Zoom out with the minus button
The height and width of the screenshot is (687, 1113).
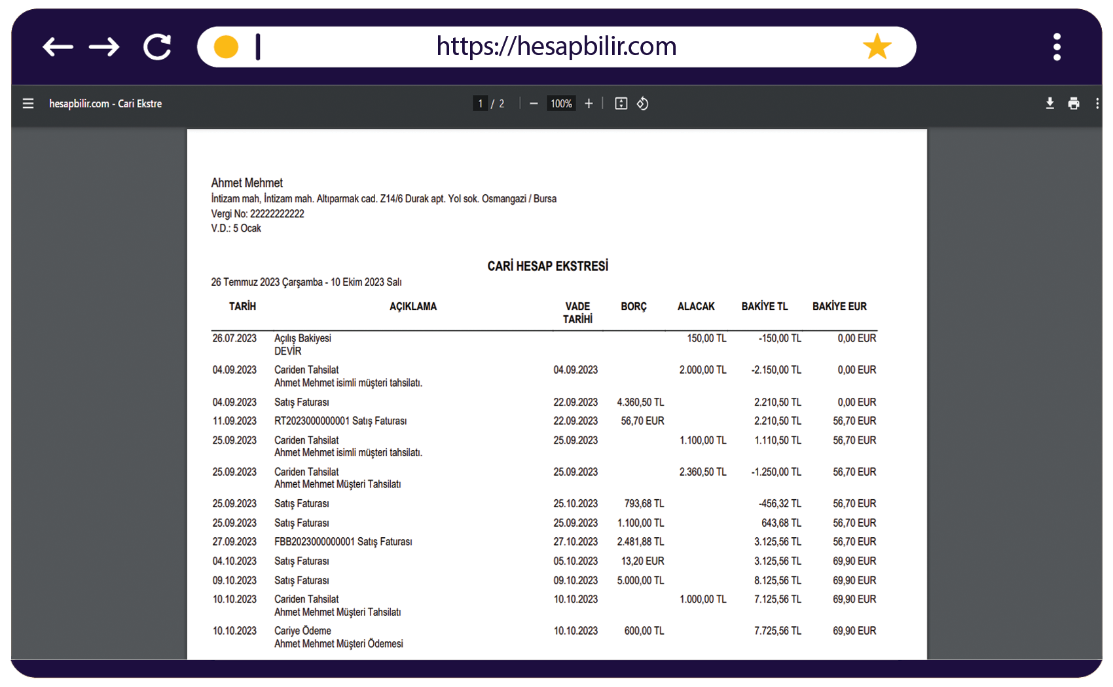534,103
